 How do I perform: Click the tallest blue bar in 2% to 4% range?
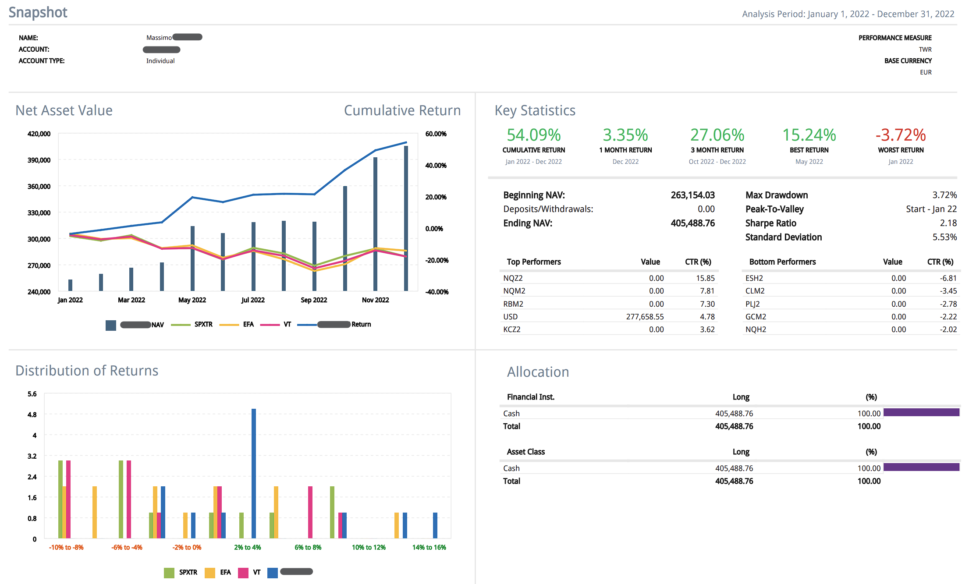click(x=254, y=473)
